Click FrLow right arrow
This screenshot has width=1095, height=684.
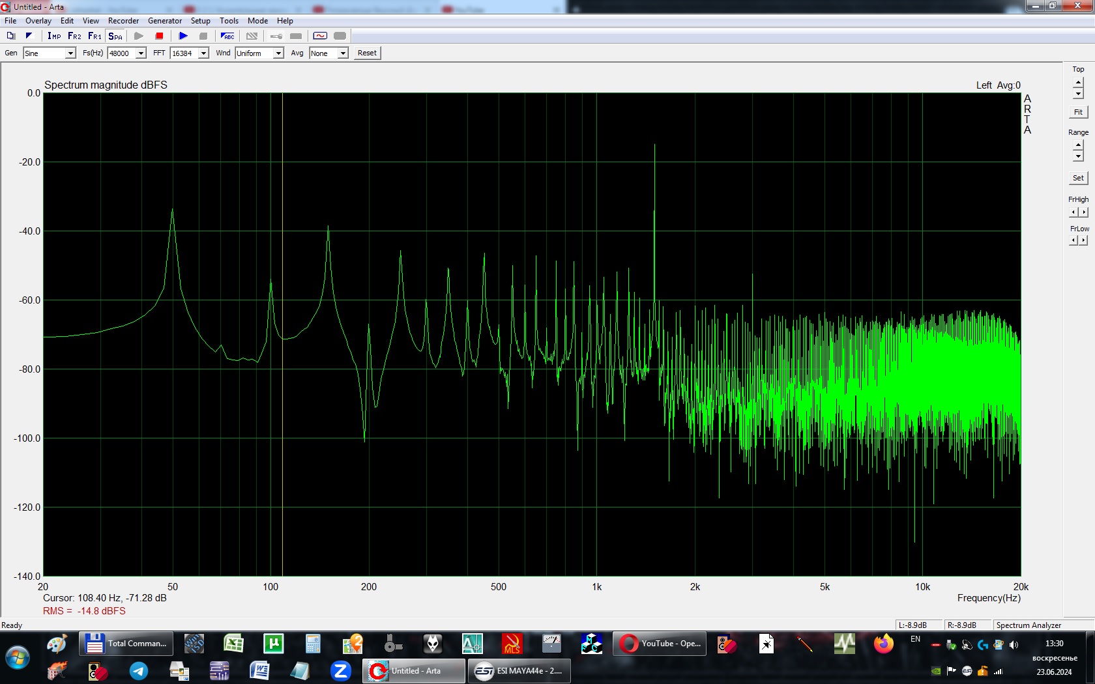coord(1084,240)
